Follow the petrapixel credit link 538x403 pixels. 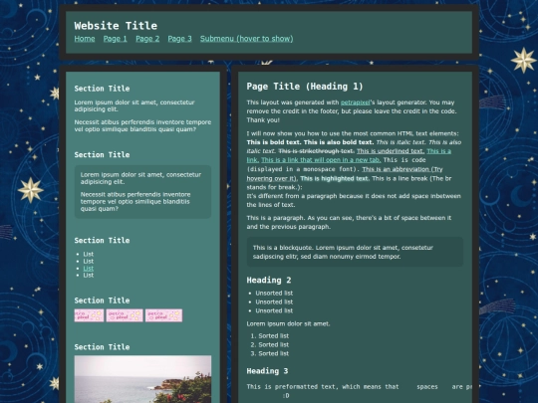(x=355, y=102)
